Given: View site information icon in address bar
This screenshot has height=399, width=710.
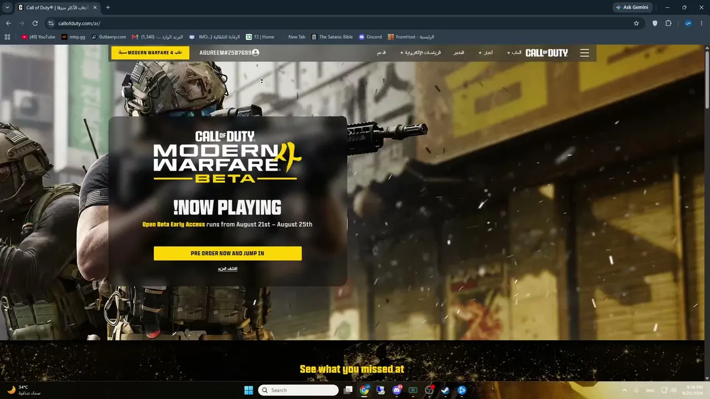Looking at the screenshot, I should [x=51, y=23].
